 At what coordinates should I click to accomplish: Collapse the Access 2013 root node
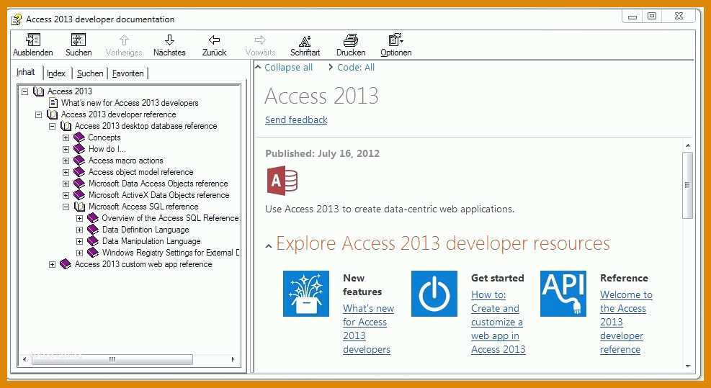pyautogui.click(x=25, y=91)
